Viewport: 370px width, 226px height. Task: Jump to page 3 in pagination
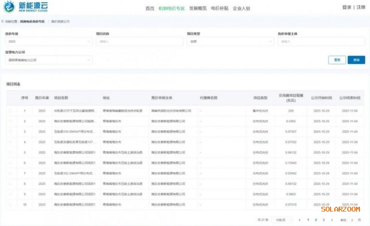pos(324,220)
